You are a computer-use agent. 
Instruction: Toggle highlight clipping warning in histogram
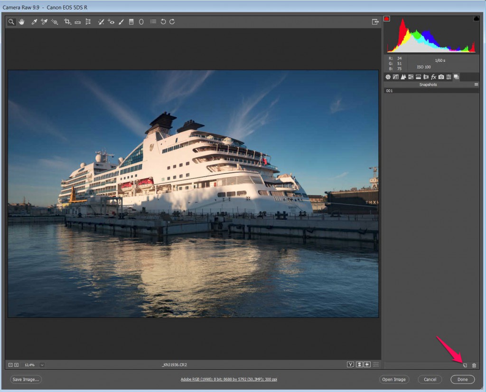click(x=476, y=19)
